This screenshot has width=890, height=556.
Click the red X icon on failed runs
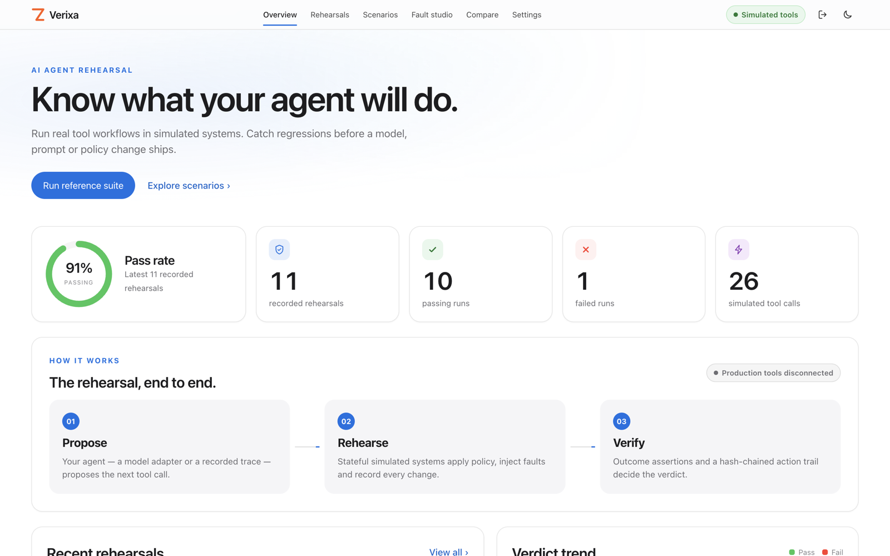[x=586, y=250]
